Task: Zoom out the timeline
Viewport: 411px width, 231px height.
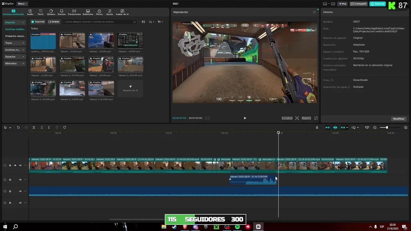Action: click(x=375, y=128)
